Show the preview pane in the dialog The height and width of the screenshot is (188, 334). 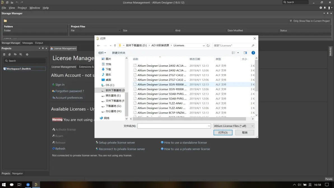tap(245, 53)
